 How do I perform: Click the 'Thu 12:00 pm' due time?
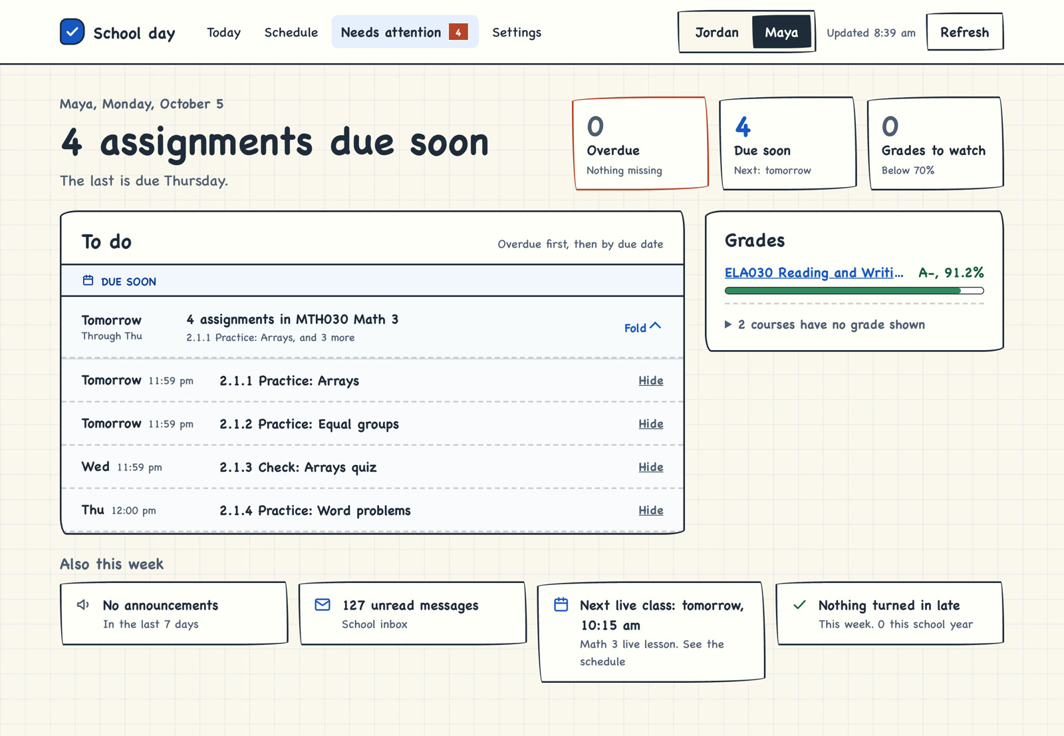[119, 510]
